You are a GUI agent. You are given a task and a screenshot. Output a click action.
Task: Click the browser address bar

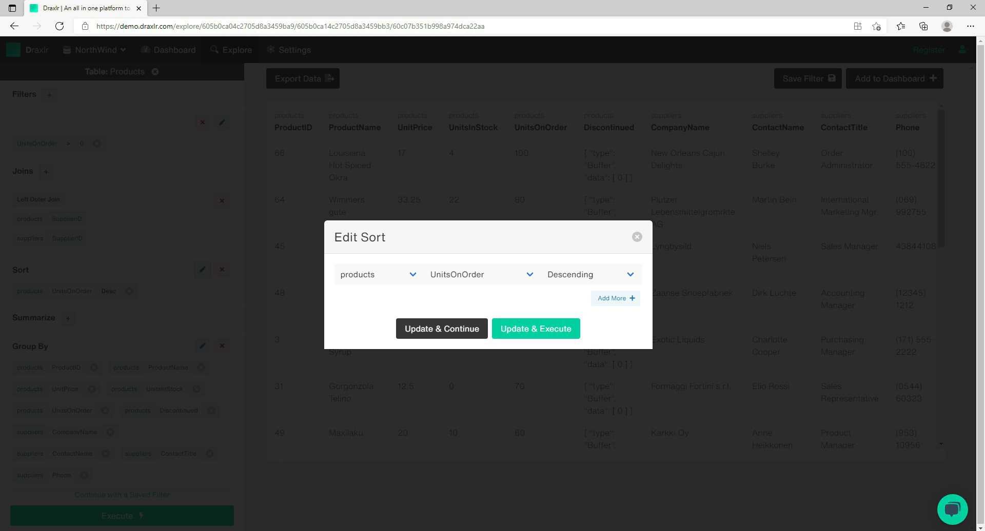click(462, 26)
